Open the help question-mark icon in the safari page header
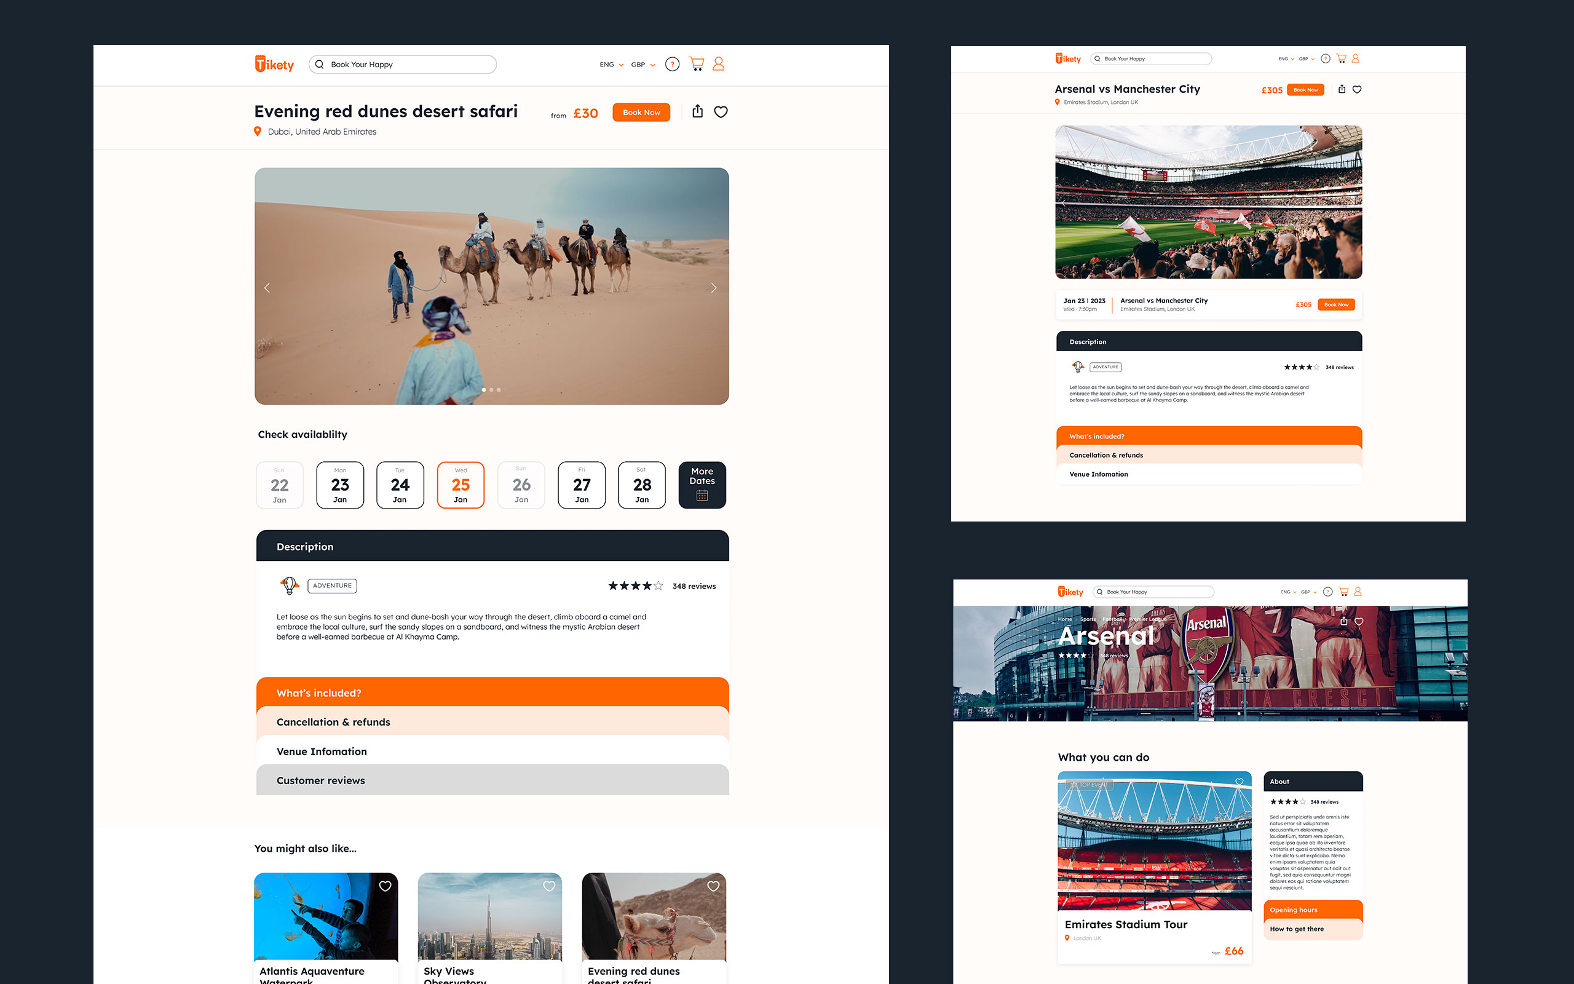The image size is (1574, 984). pyautogui.click(x=672, y=65)
